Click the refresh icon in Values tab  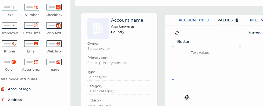(x=177, y=33)
